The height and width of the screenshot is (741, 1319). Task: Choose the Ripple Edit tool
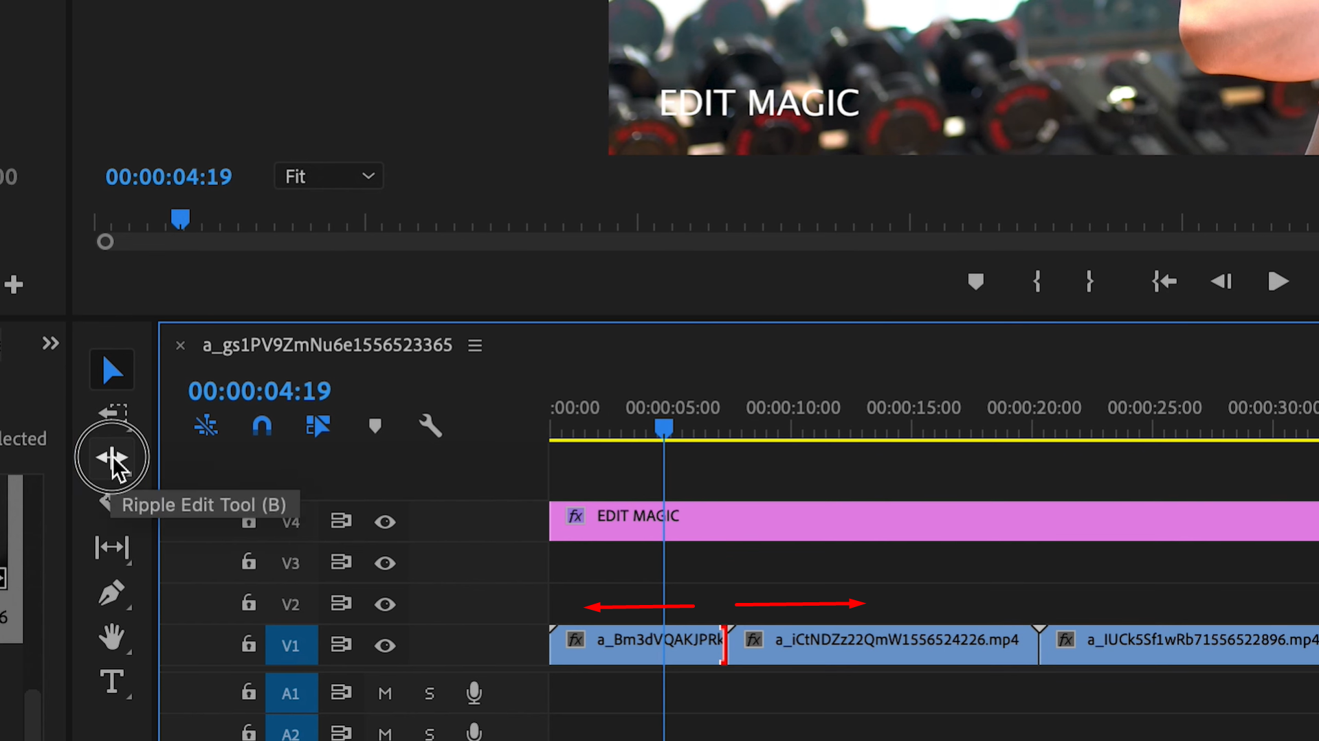(x=111, y=457)
